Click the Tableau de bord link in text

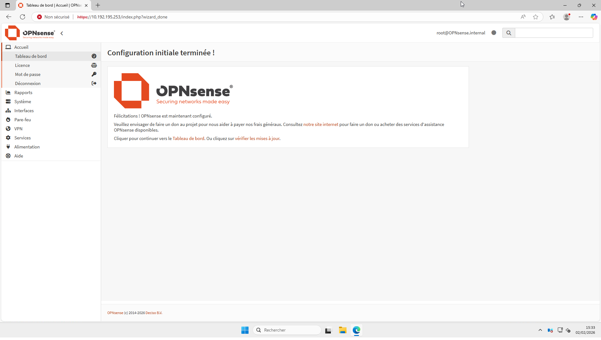pos(188,138)
